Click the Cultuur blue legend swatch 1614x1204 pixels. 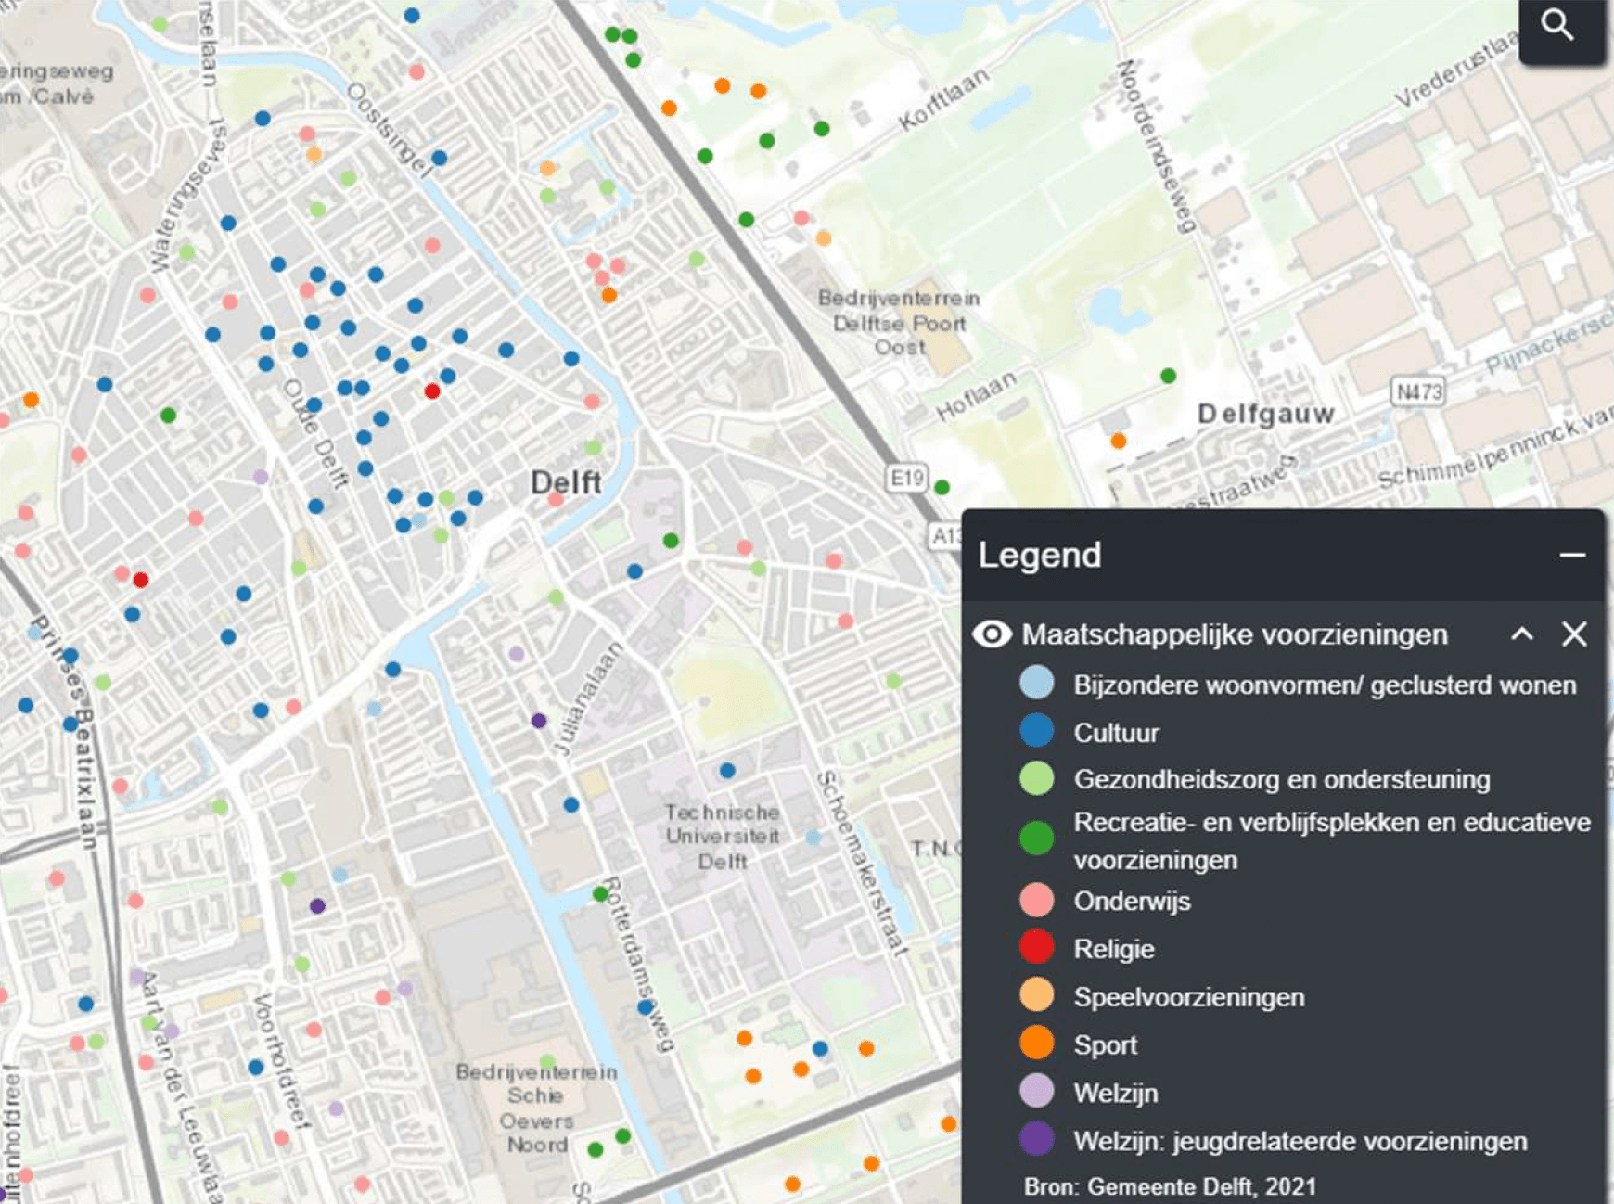pos(1036,731)
